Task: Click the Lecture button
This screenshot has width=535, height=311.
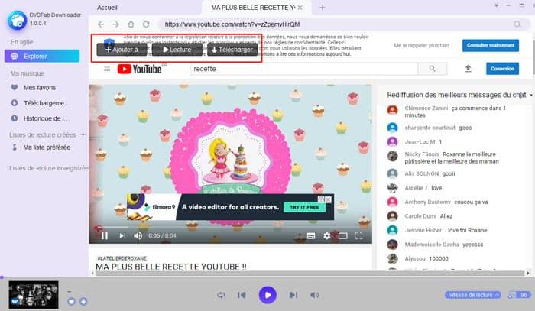Action: [177, 50]
